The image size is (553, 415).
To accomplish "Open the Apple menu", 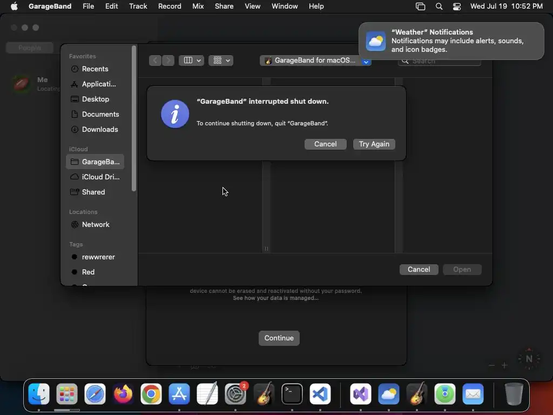I will pyautogui.click(x=14, y=6).
